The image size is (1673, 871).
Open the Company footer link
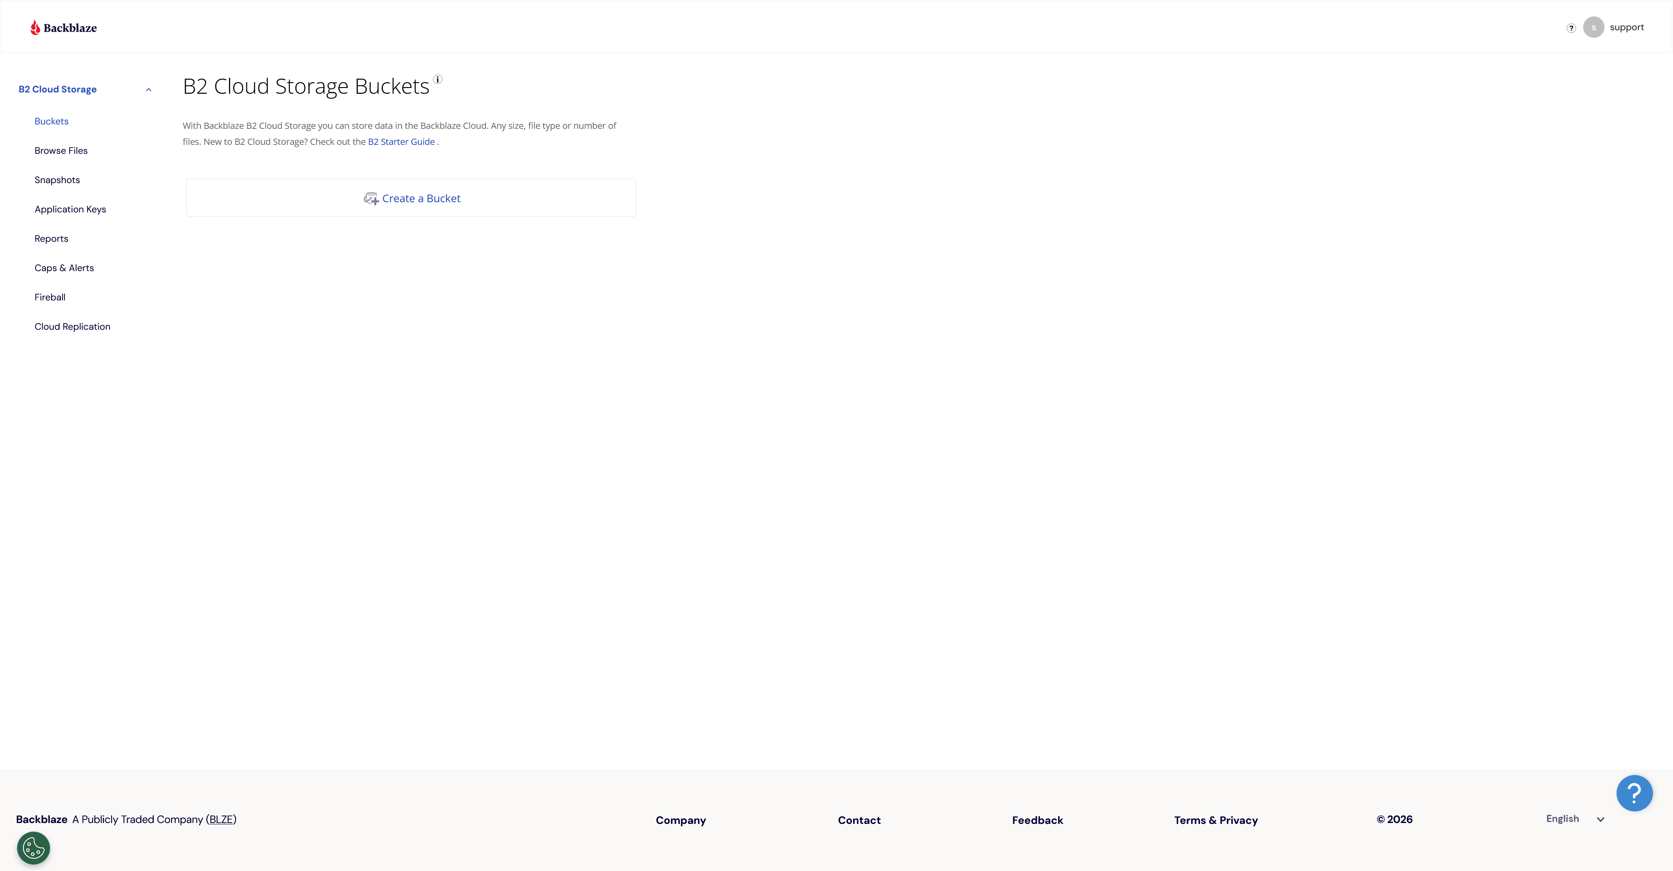point(681,820)
